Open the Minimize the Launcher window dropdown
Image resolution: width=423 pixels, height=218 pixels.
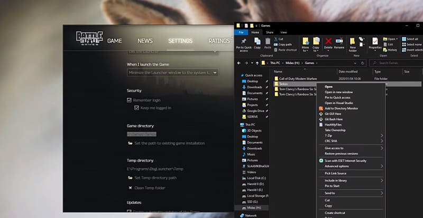[173, 72]
